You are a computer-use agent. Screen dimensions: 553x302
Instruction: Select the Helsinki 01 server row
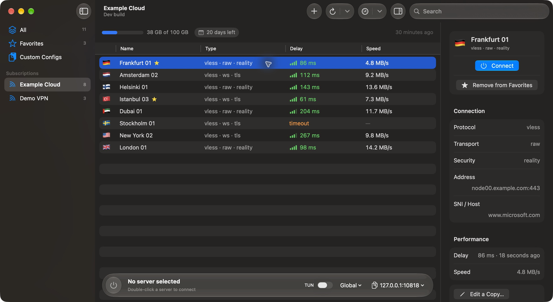pos(267,87)
